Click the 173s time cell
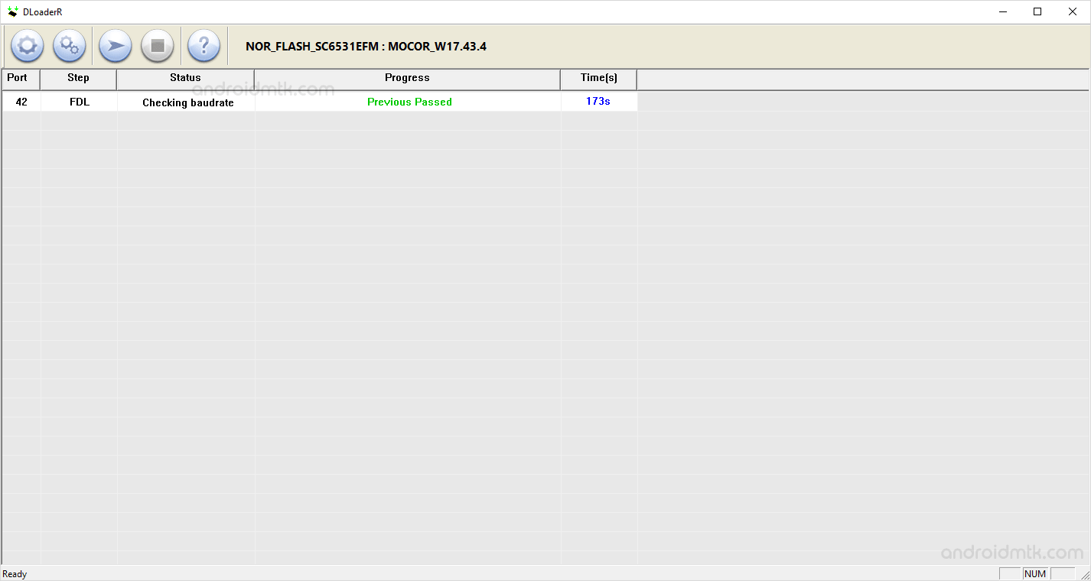The image size is (1091, 581). (599, 102)
